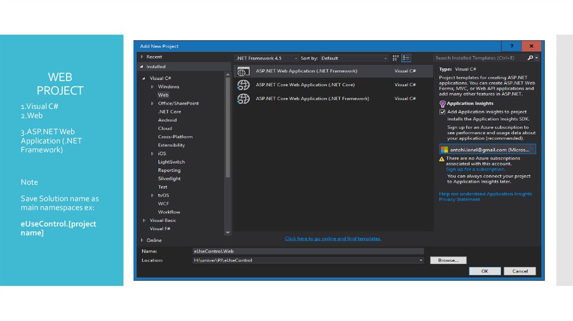Collapse the Installed section
573x321 pixels.
pyautogui.click(x=142, y=67)
